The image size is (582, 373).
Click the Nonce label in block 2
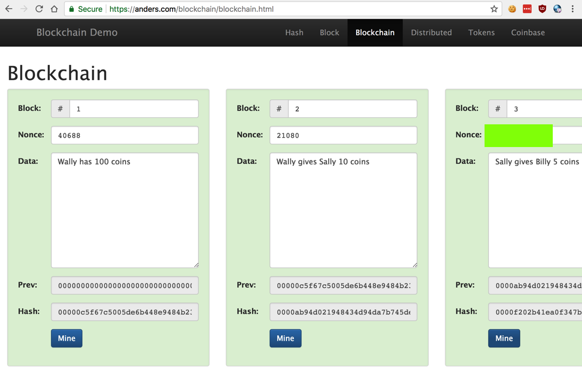coord(250,135)
